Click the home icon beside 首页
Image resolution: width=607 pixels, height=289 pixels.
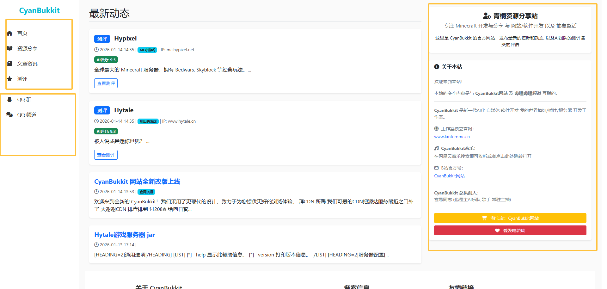tap(9, 33)
